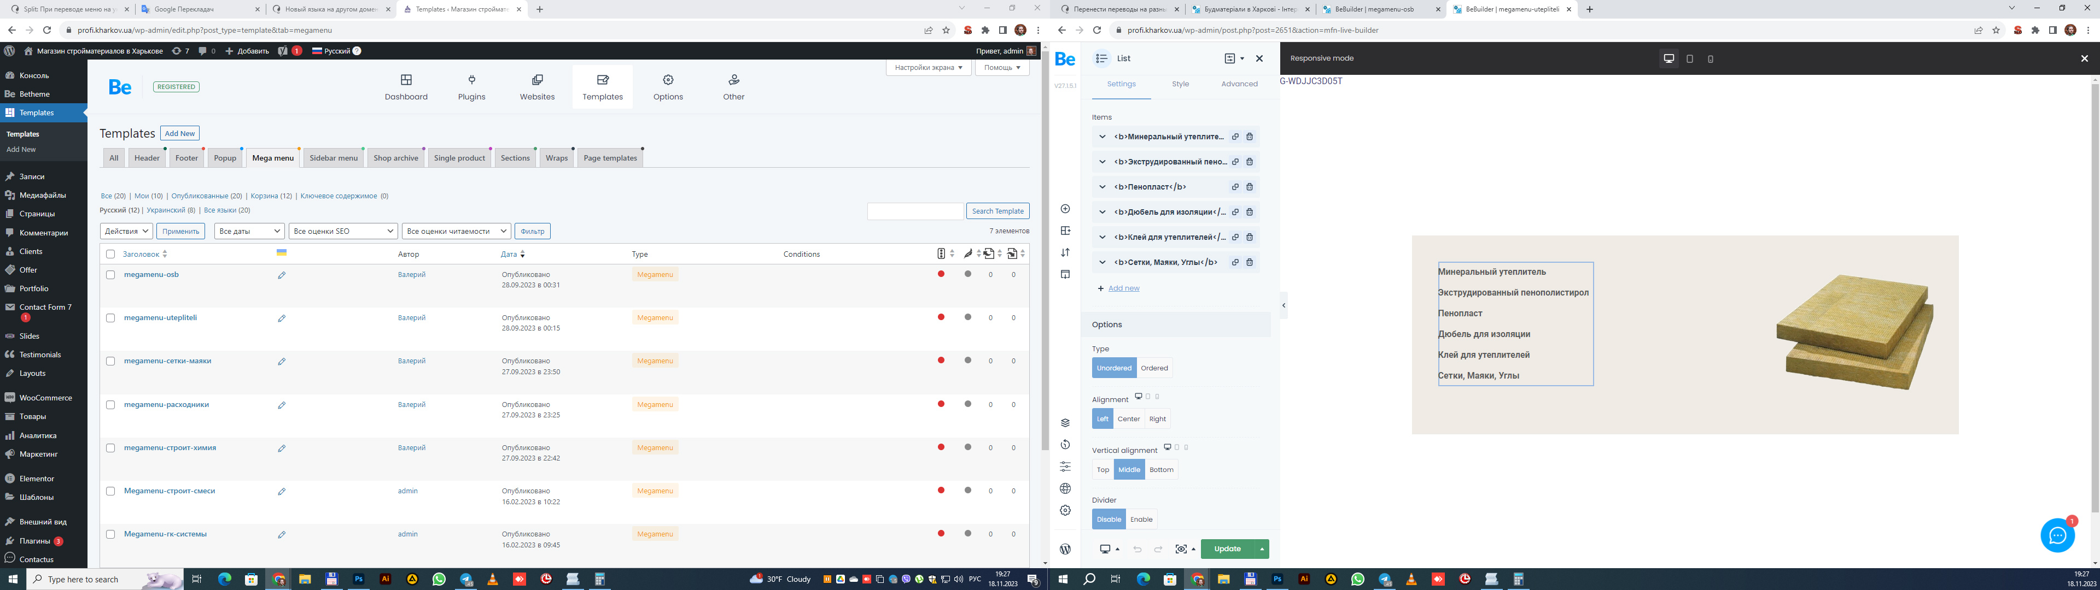Open Plugins in Betheme top navigation
Viewport: 2100px width, 590px height.
471,86
